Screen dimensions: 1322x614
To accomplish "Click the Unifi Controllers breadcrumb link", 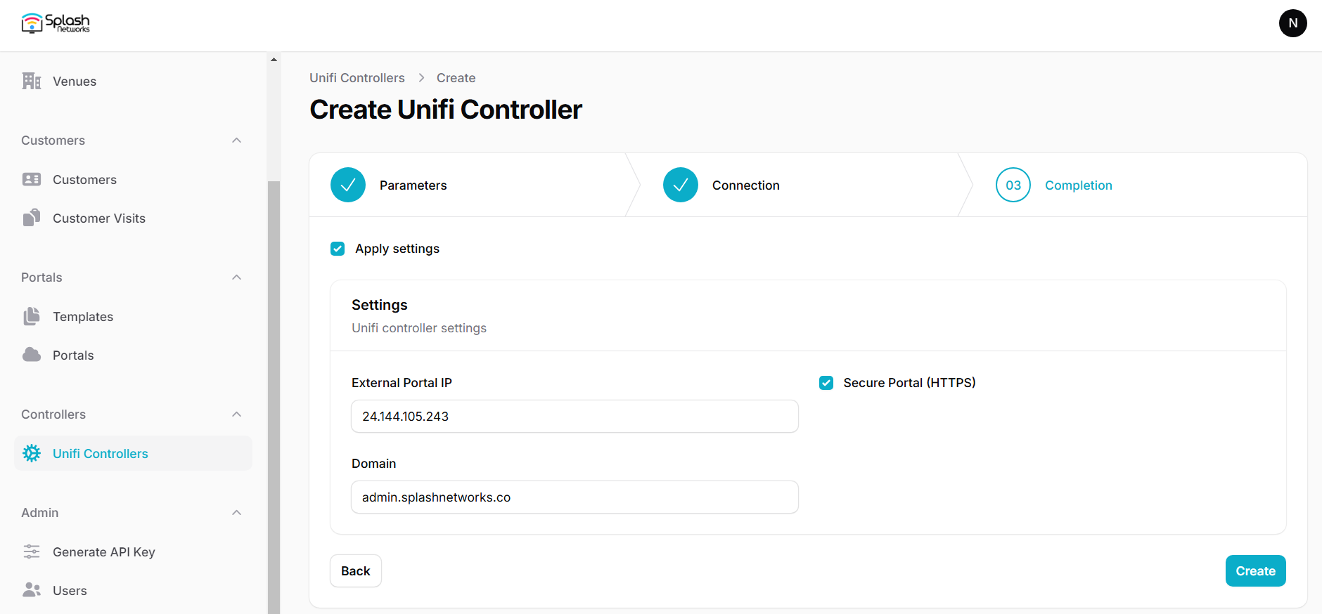I will 357,78.
